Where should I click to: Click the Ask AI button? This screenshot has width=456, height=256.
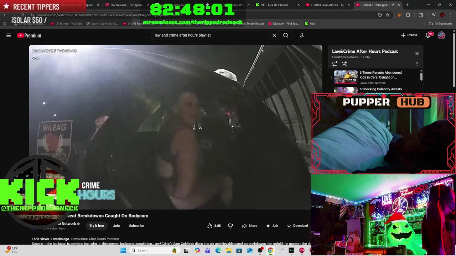point(272,226)
